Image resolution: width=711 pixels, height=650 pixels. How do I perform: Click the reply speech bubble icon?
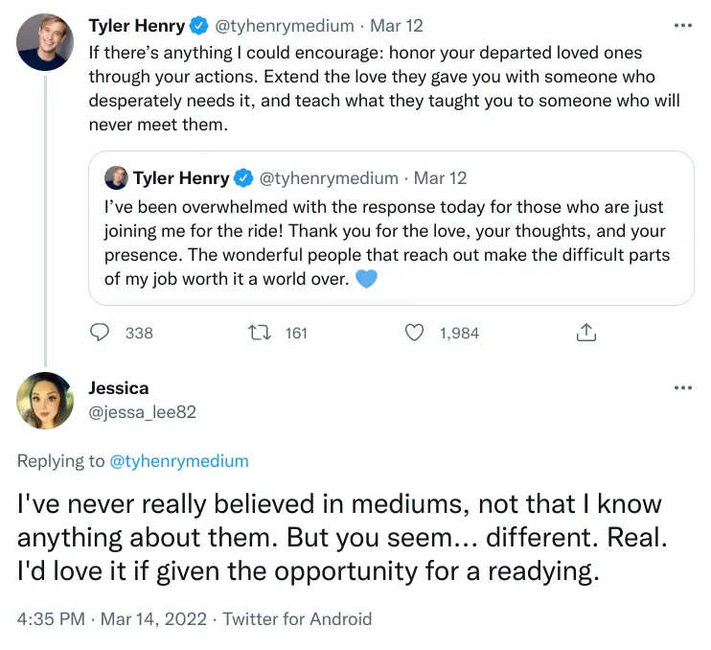101,333
